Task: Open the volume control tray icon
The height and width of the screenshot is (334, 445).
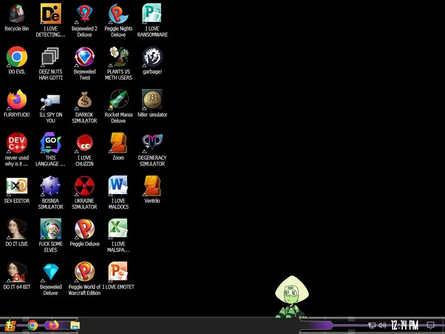Action: [x=382, y=325]
